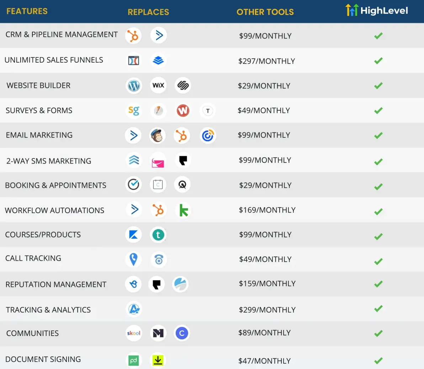Click the Skool icon in Communities row
The width and height of the screenshot is (424, 369).
pos(134,333)
